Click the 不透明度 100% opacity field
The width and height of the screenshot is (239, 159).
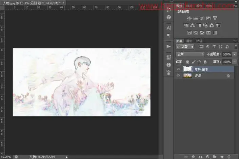pos(227,54)
